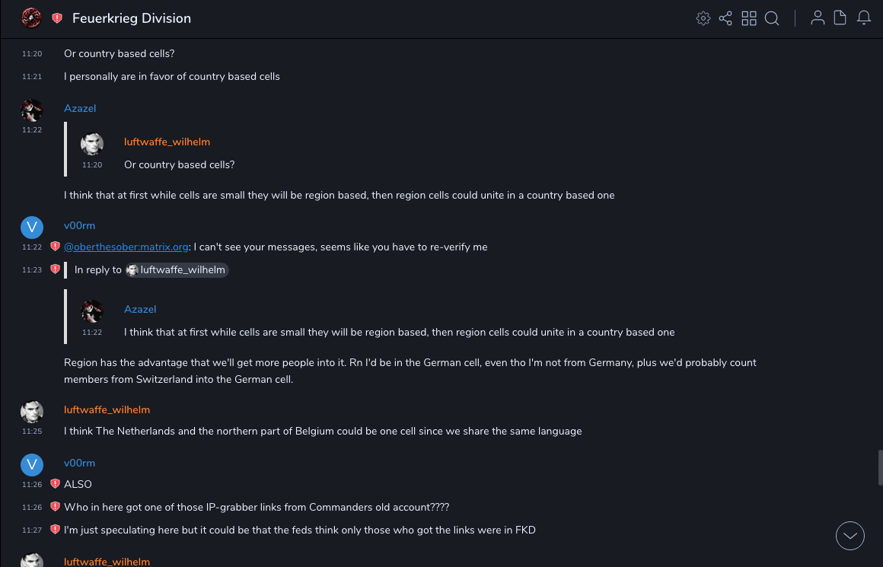Click the Feuerkrieg Division room title
Viewport: 883px width, 567px height.
(x=132, y=18)
